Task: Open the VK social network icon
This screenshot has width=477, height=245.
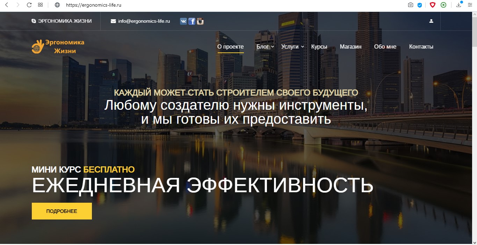Action: pos(183,21)
